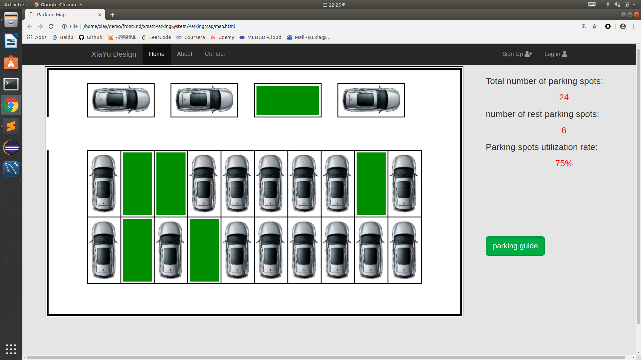Open MySQL Workbench from the dock
641x360 pixels.
[x=11, y=169]
